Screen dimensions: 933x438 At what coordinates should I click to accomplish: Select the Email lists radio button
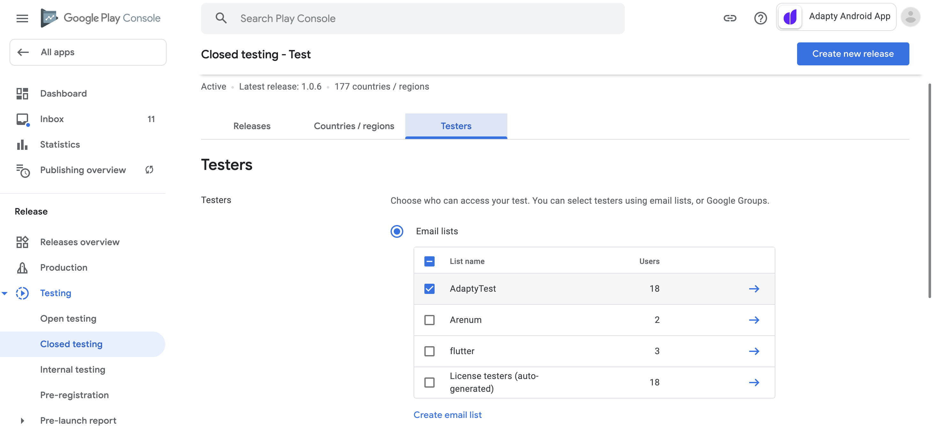(397, 231)
